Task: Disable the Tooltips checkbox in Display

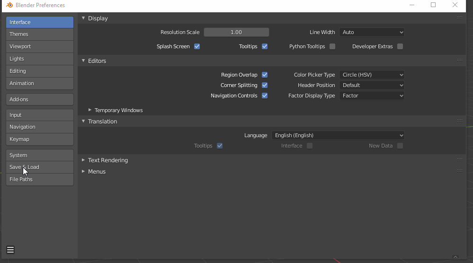Action: [x=265, y=46]
